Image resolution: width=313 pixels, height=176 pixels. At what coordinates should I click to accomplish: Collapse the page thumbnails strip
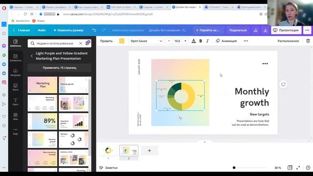point(204,142)
